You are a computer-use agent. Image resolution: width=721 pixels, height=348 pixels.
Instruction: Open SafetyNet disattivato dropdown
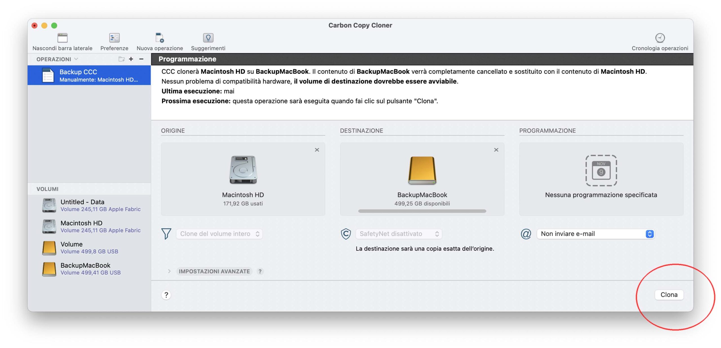click(x=399, y=234)
